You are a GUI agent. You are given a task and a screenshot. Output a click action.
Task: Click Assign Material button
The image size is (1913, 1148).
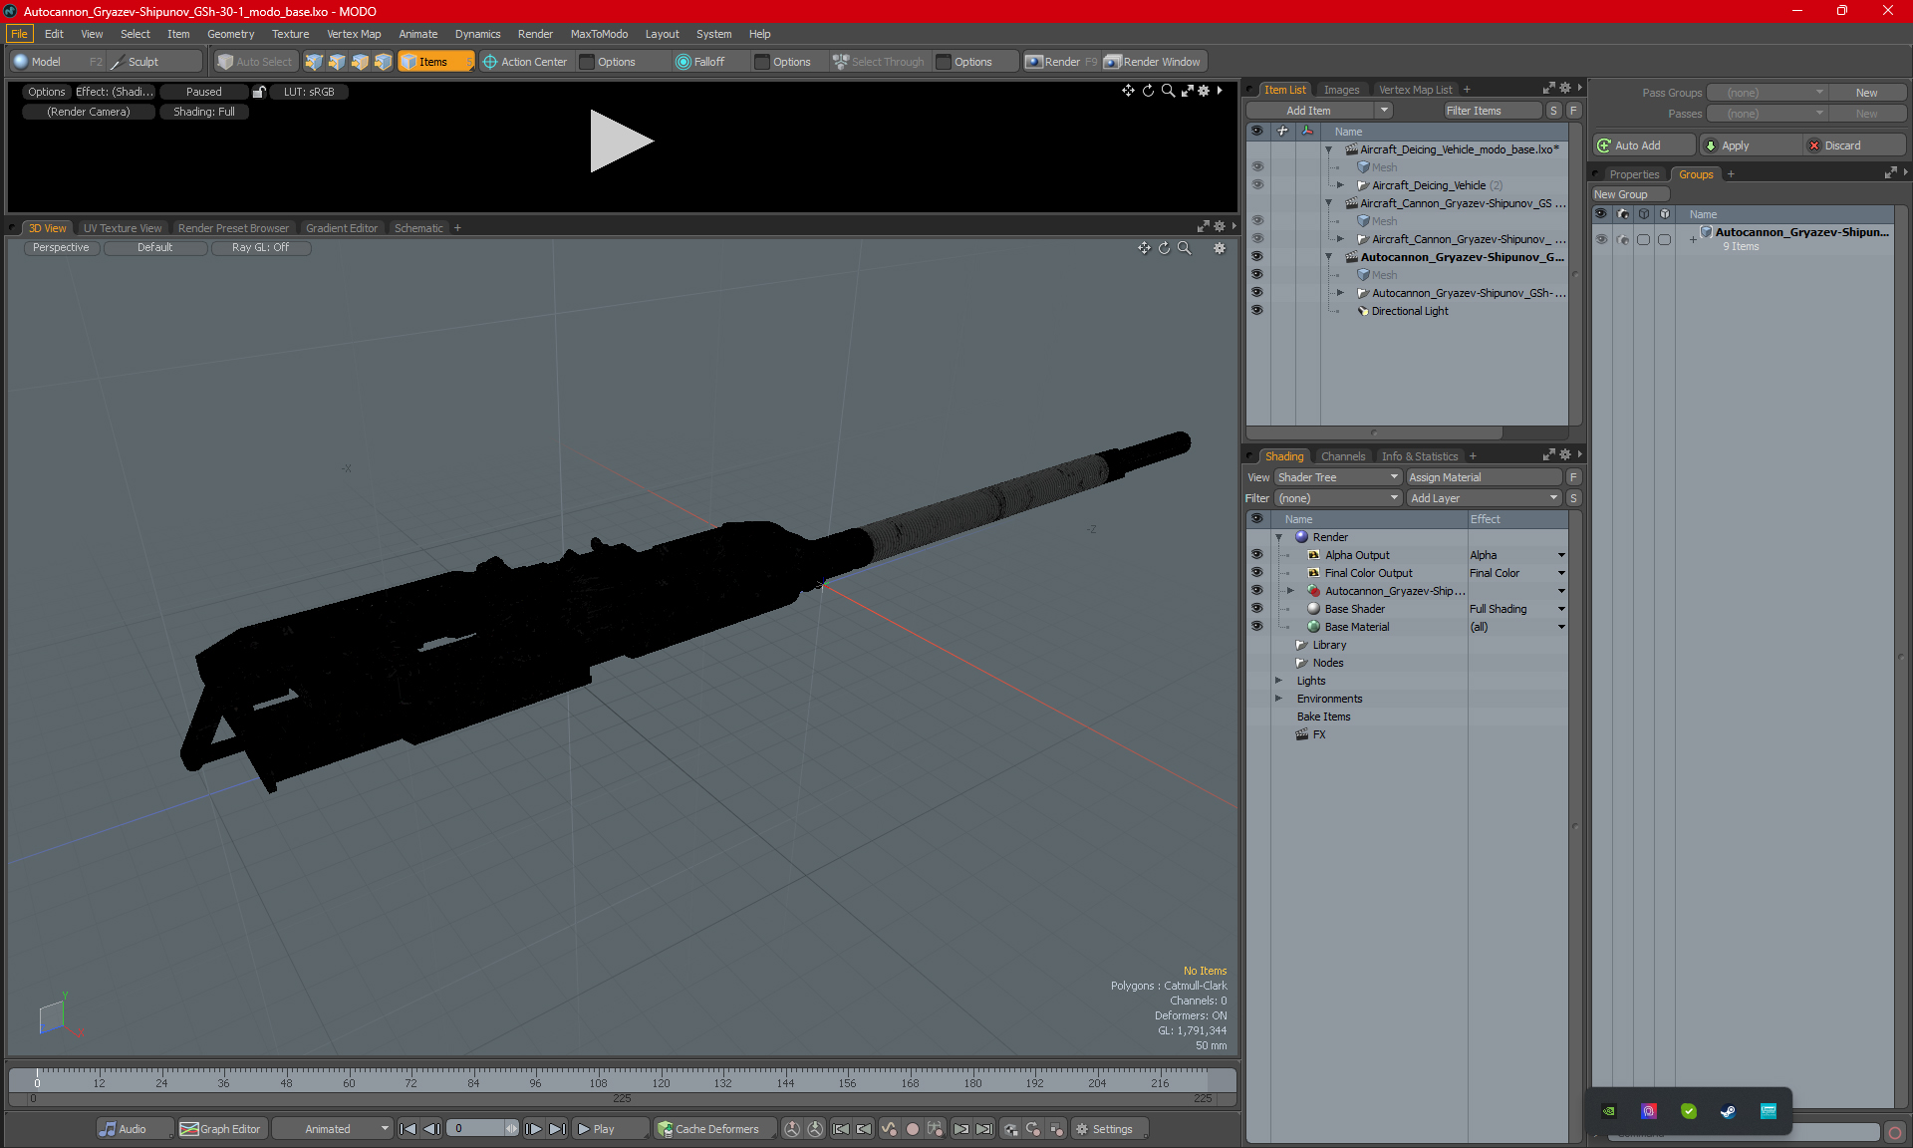coord(1485,477)
